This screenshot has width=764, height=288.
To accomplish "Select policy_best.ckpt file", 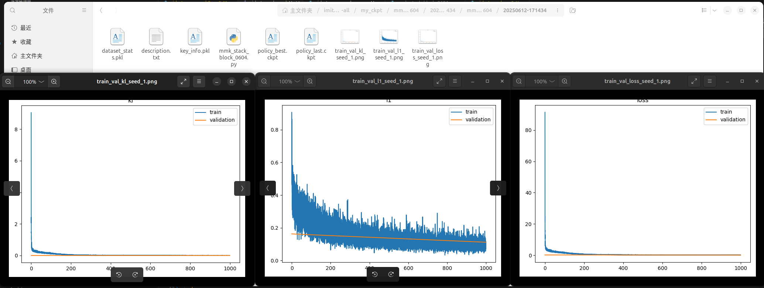I will pyautogui.click(x=273, y=44).
